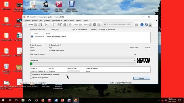
Task: Click the recorder options icon beside drive list
Action: click(136, 25)
